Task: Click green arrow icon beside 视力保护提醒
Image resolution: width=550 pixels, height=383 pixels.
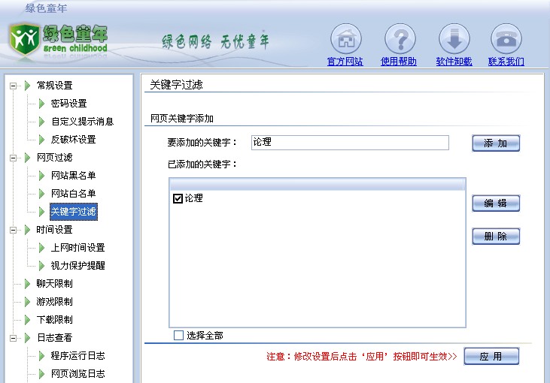Action: pyautogui.click(x=41, y=266)
